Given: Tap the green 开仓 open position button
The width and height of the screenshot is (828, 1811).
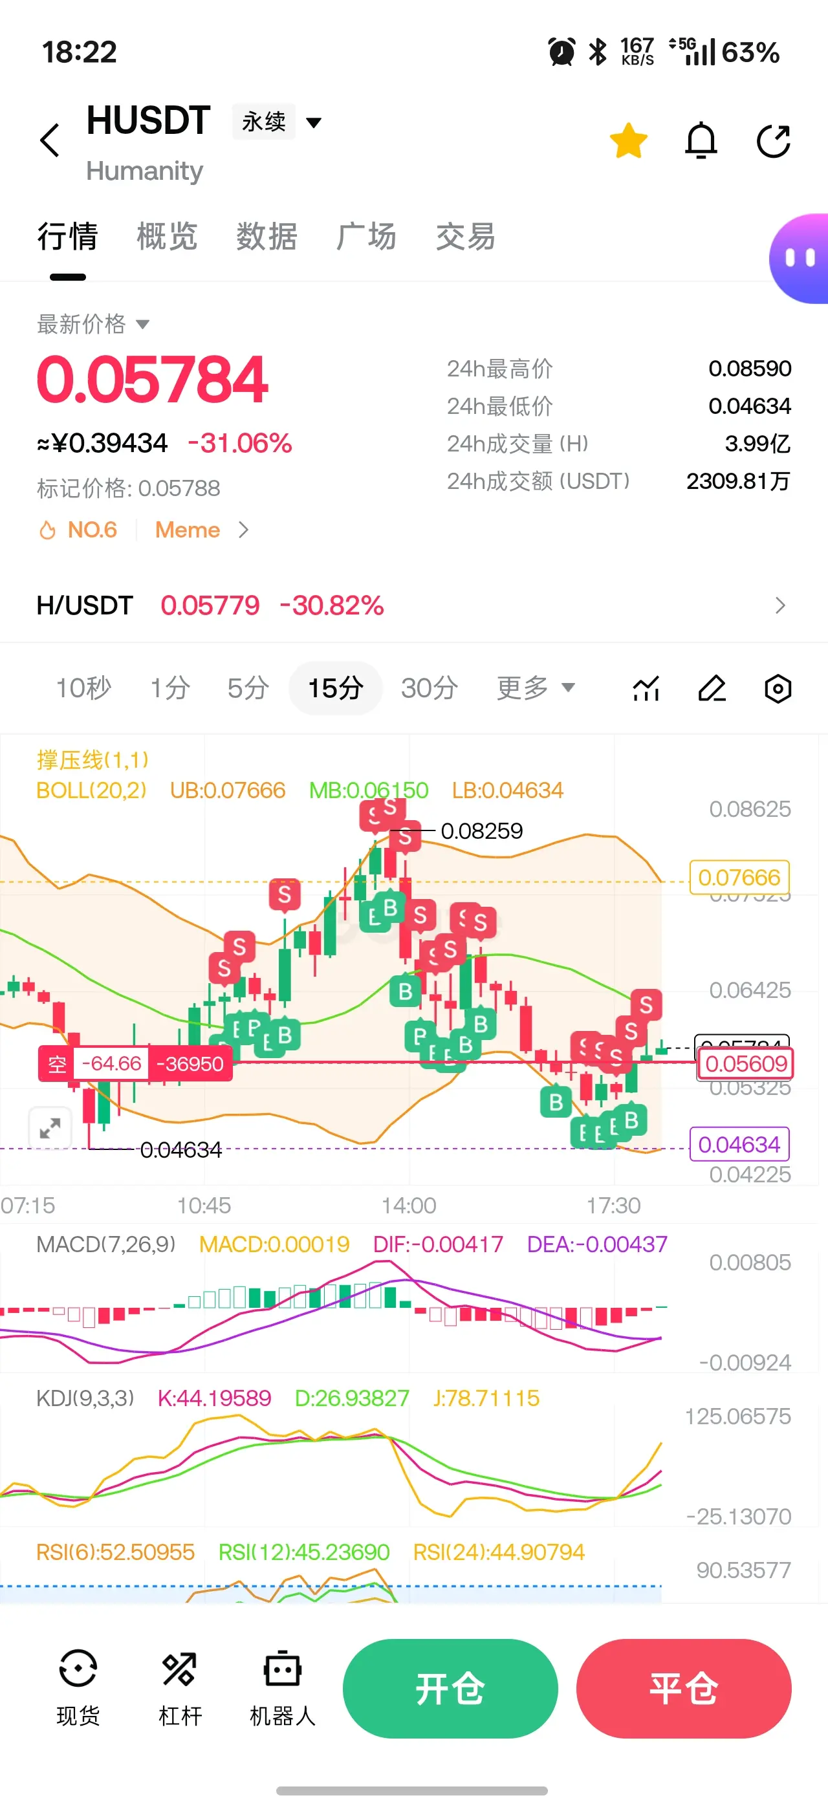Looking at the screenshot, I should (x=451, y=1688).
